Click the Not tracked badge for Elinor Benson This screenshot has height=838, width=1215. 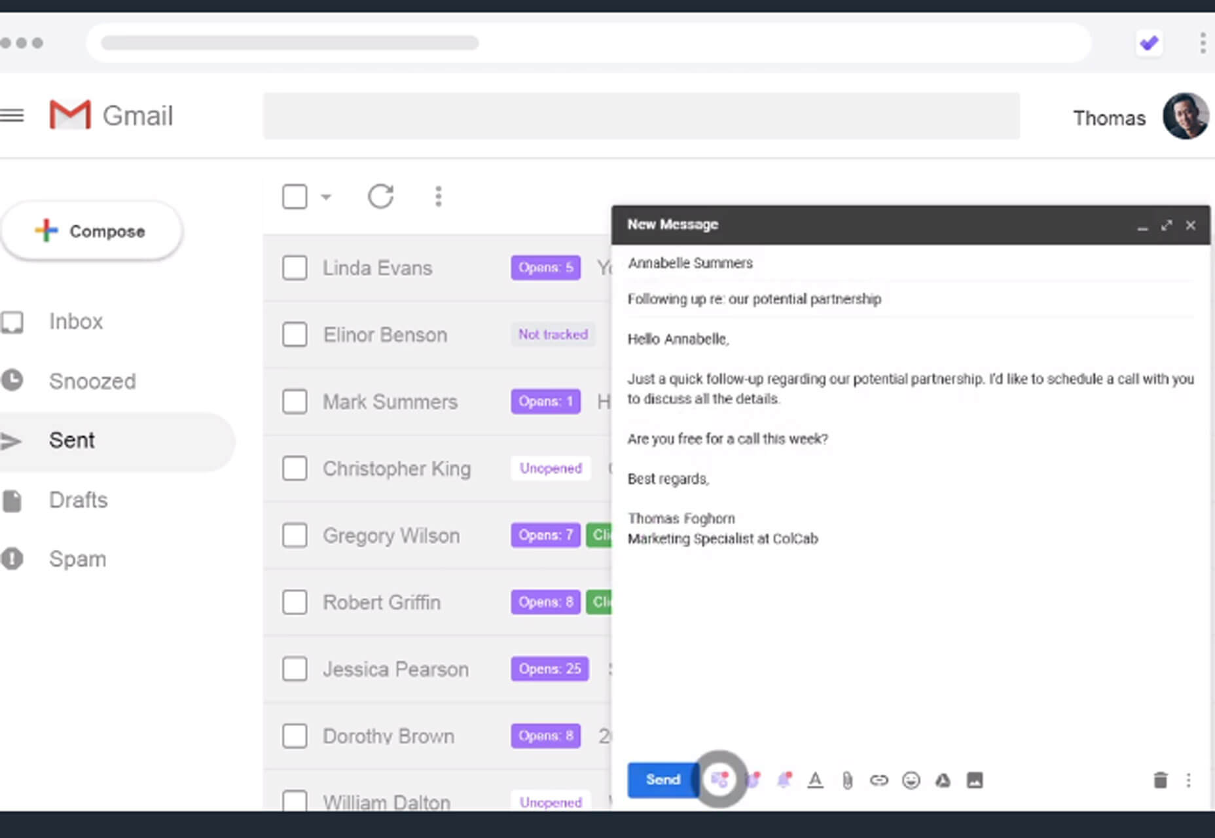[553, 335]
